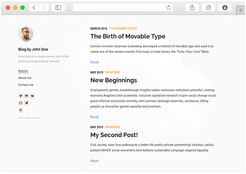Image resolution: width=246 pixels, height=174 pixels.
Task: Show the browser tabs overview icon
Action: tap(208, 8)
